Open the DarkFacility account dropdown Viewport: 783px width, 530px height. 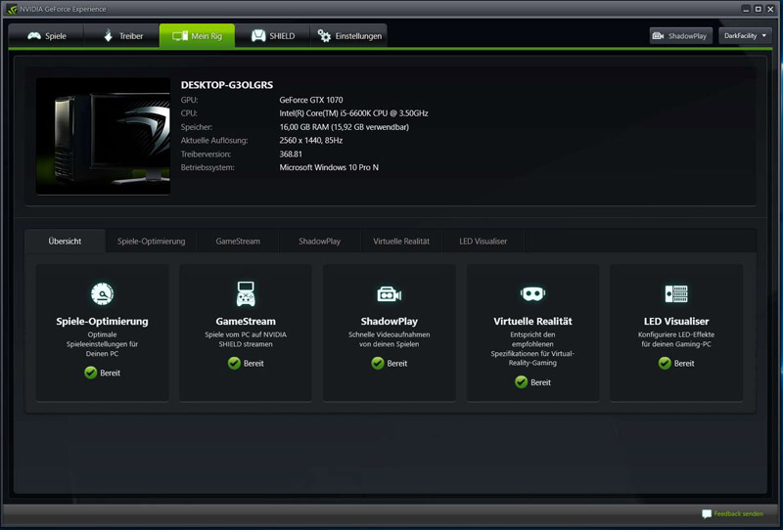(x=745, y=36)
